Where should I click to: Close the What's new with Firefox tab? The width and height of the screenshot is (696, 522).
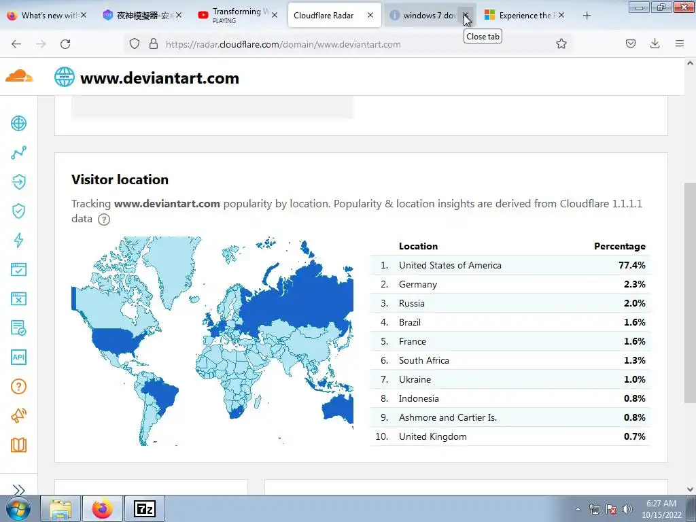84,15
